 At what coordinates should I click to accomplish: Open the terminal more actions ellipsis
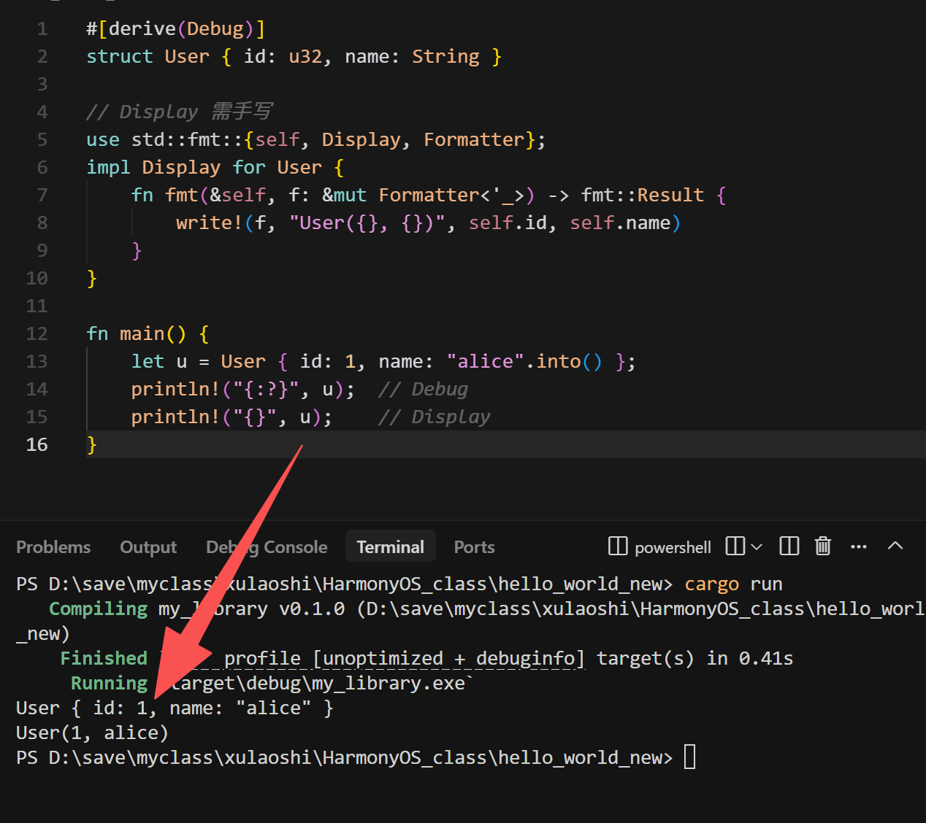pyautogui.click(x=859, y=546)
